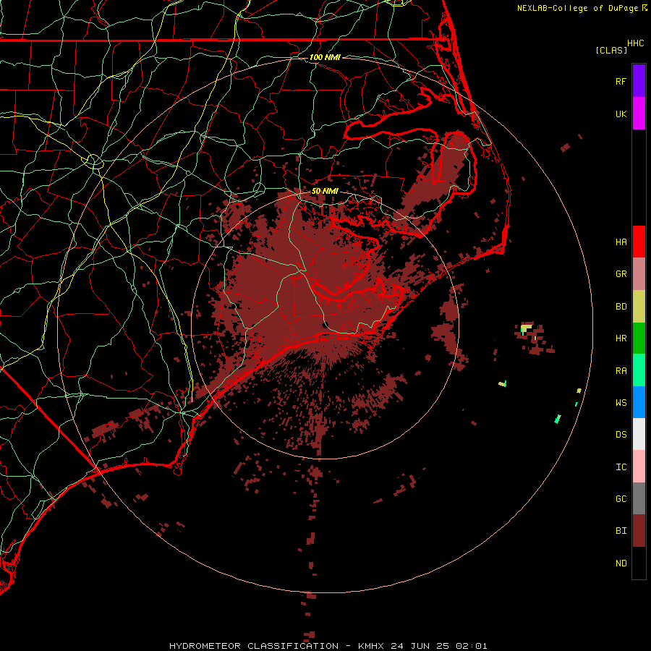Click the HA legend label
The height and width of the screenshot is (651, 651).
click(621, 242)
